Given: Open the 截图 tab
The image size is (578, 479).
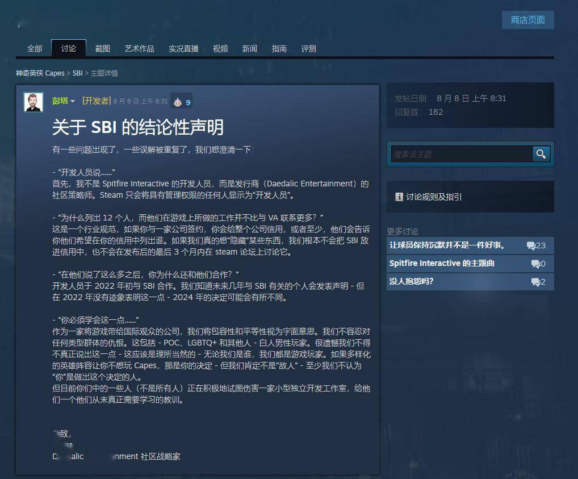Looking at the screenshot, I should click(x=102, y=49).
